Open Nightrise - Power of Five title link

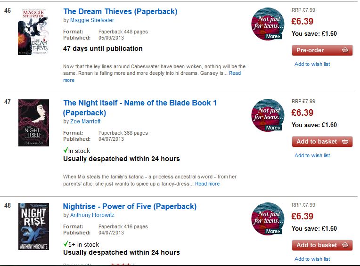(x=130, y=206)
